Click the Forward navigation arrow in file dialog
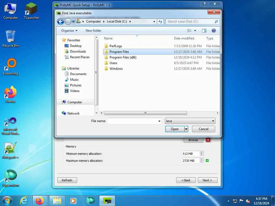The image size is (275, 206). coord(68,21)
